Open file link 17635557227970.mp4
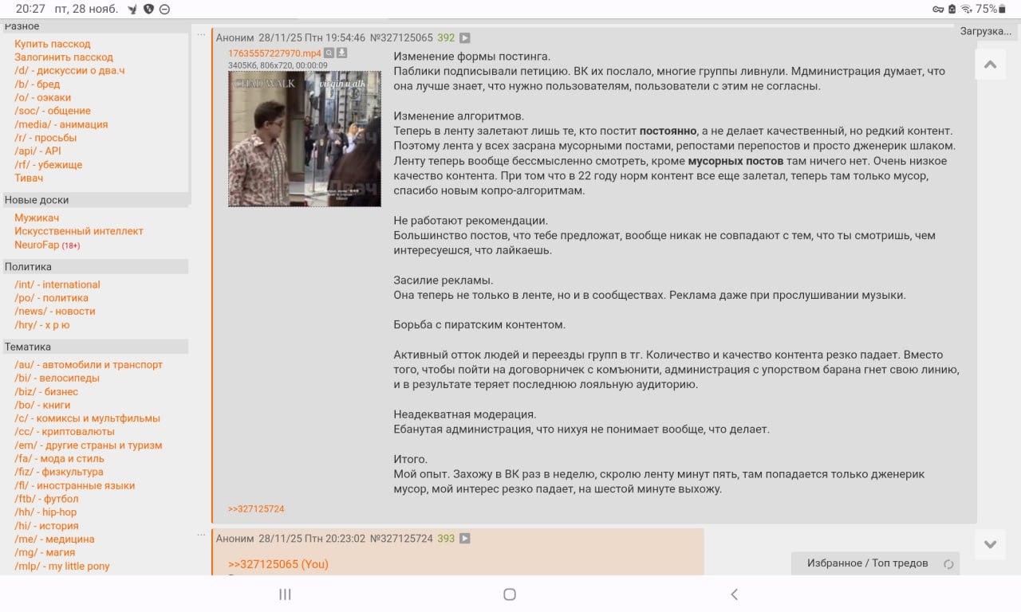The width and height of the screenshot is (1021, 612). point(274,53)
